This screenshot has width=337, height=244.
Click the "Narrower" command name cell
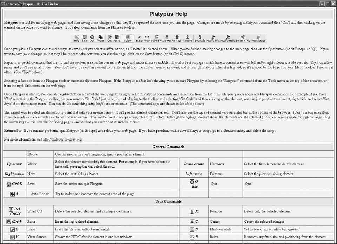225,164
